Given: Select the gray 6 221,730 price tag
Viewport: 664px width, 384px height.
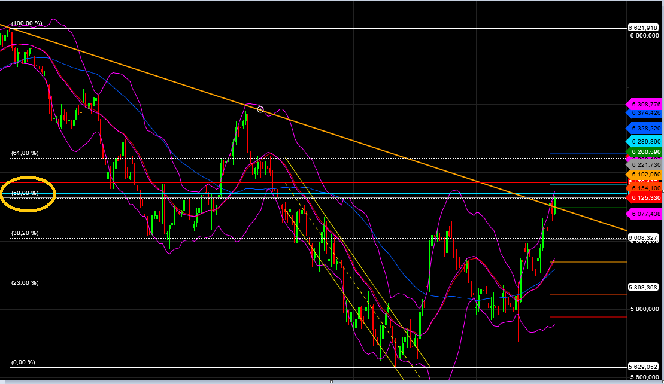Looking at the screenshot, I should [644, 165].
